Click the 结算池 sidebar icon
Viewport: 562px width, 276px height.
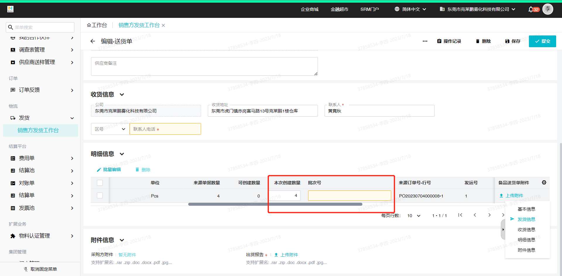pyautogui.click(x=13, y=171)
